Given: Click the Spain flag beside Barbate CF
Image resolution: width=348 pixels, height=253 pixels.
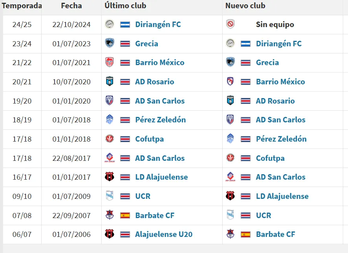Looking at the screenshot, I should click(125, 215).
